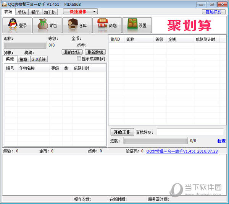
Task: Sort crop list by 等级 column
Action: 56,68
